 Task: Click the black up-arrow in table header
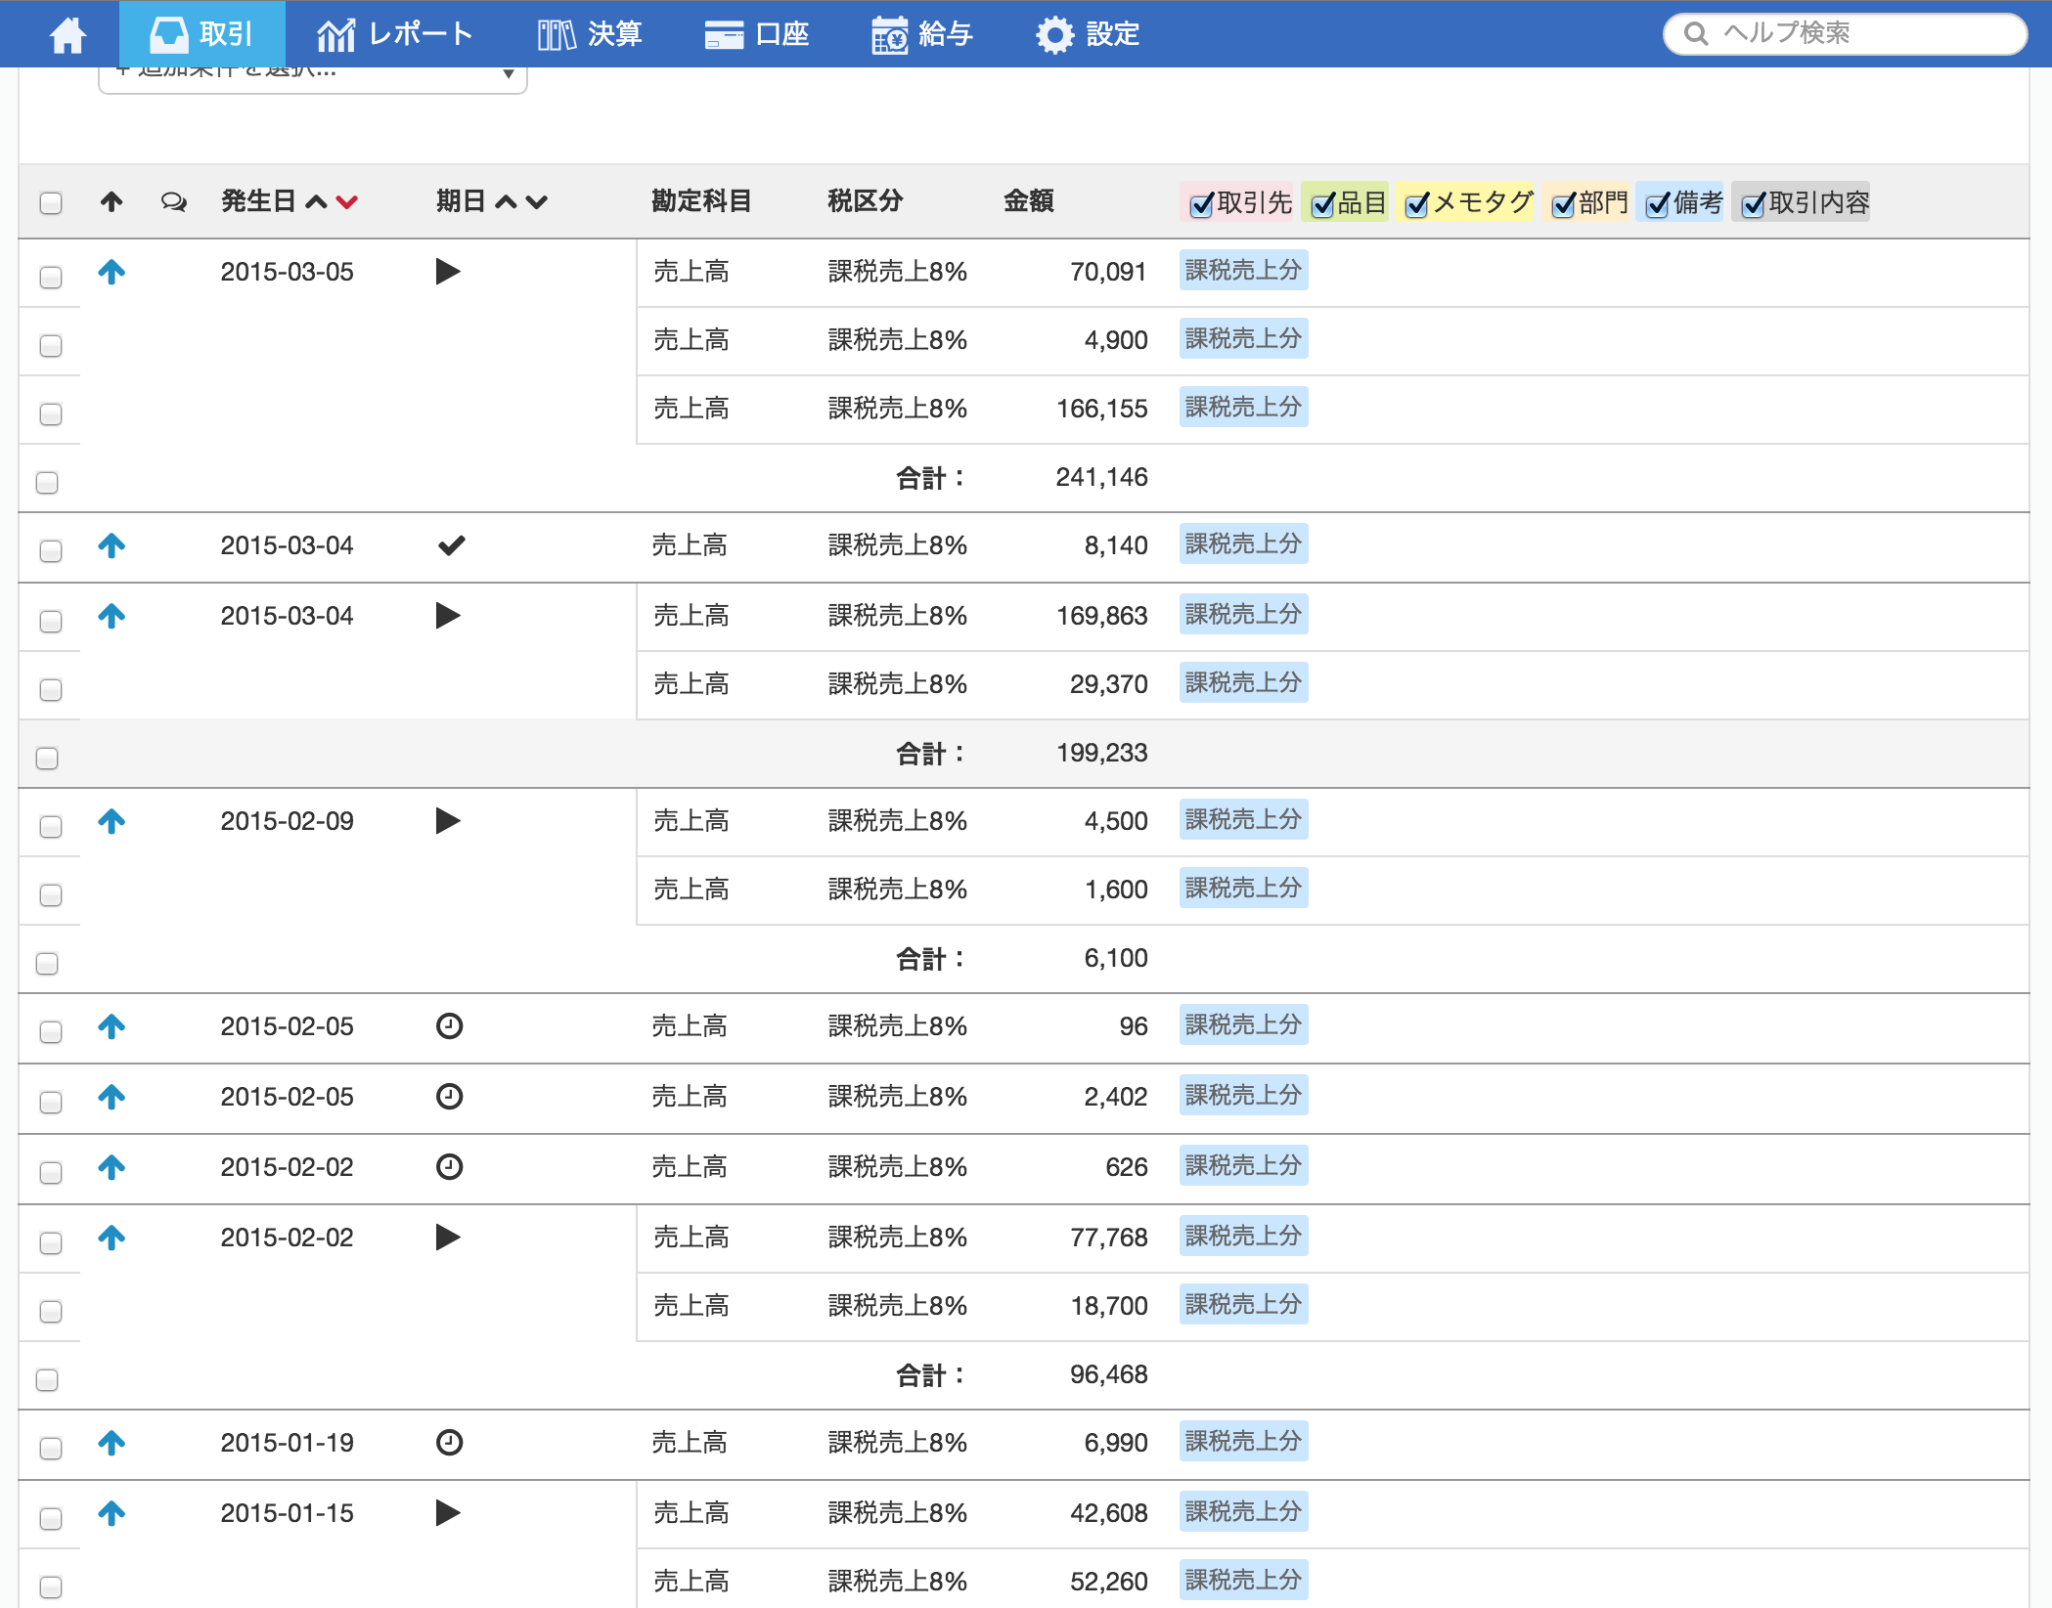[x=112, y=202]
